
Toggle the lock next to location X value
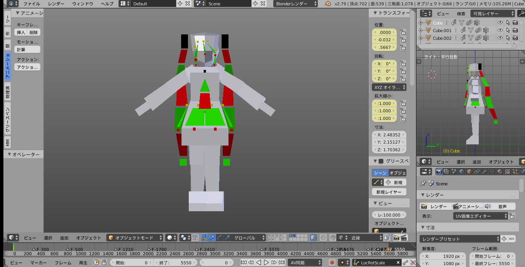[403, 32]
